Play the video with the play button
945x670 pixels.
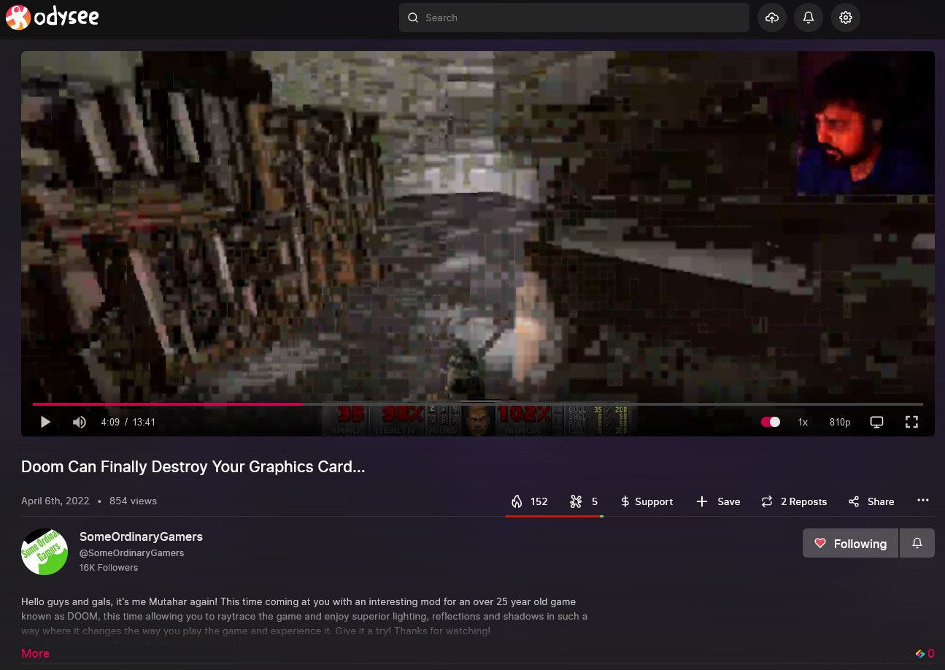[x=45, y=422]
